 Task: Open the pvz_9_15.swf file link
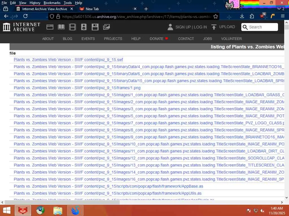pos(68,60)
